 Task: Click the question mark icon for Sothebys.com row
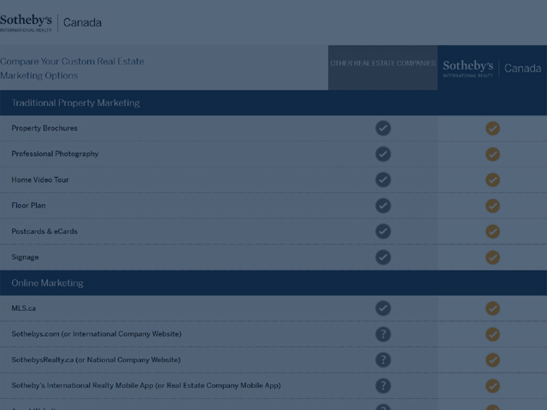tap(383, 334)
